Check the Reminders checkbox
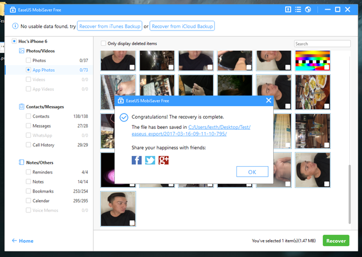 click(x=28, y=172)
